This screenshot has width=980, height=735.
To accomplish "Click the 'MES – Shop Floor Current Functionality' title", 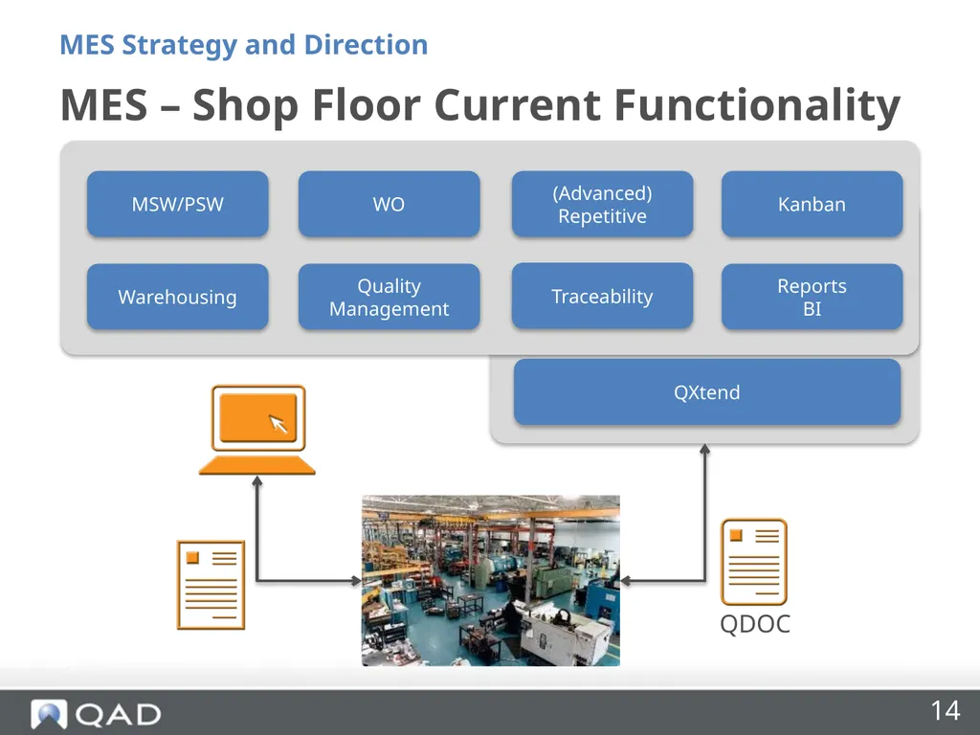I will coord(480,105).
